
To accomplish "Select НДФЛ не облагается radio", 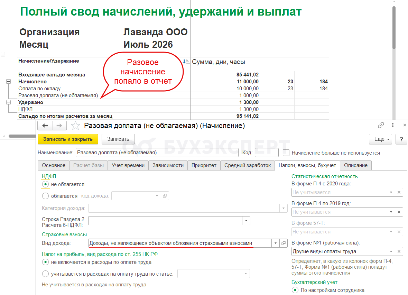I will [x=46, y=184].
